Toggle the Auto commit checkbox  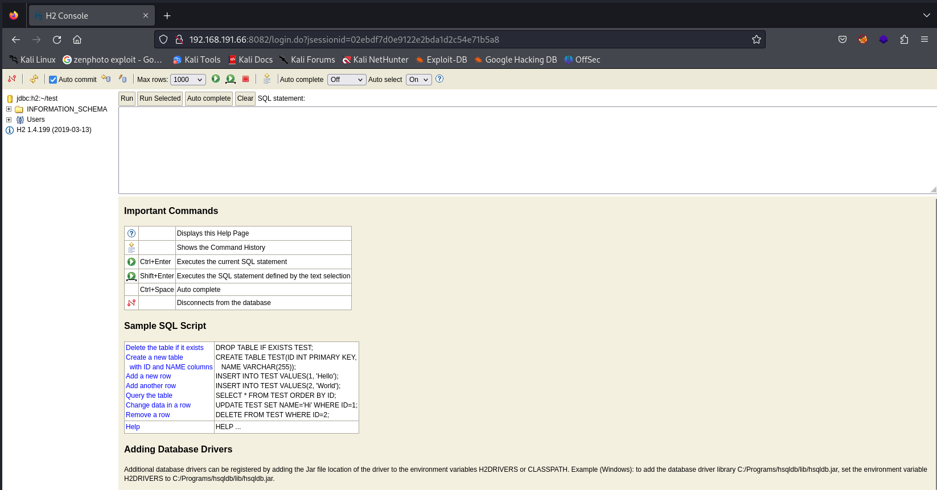coord(53,80)
